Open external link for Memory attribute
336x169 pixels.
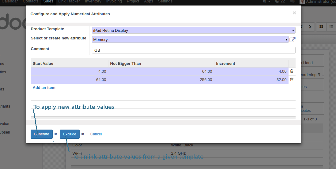coord(293,40)
